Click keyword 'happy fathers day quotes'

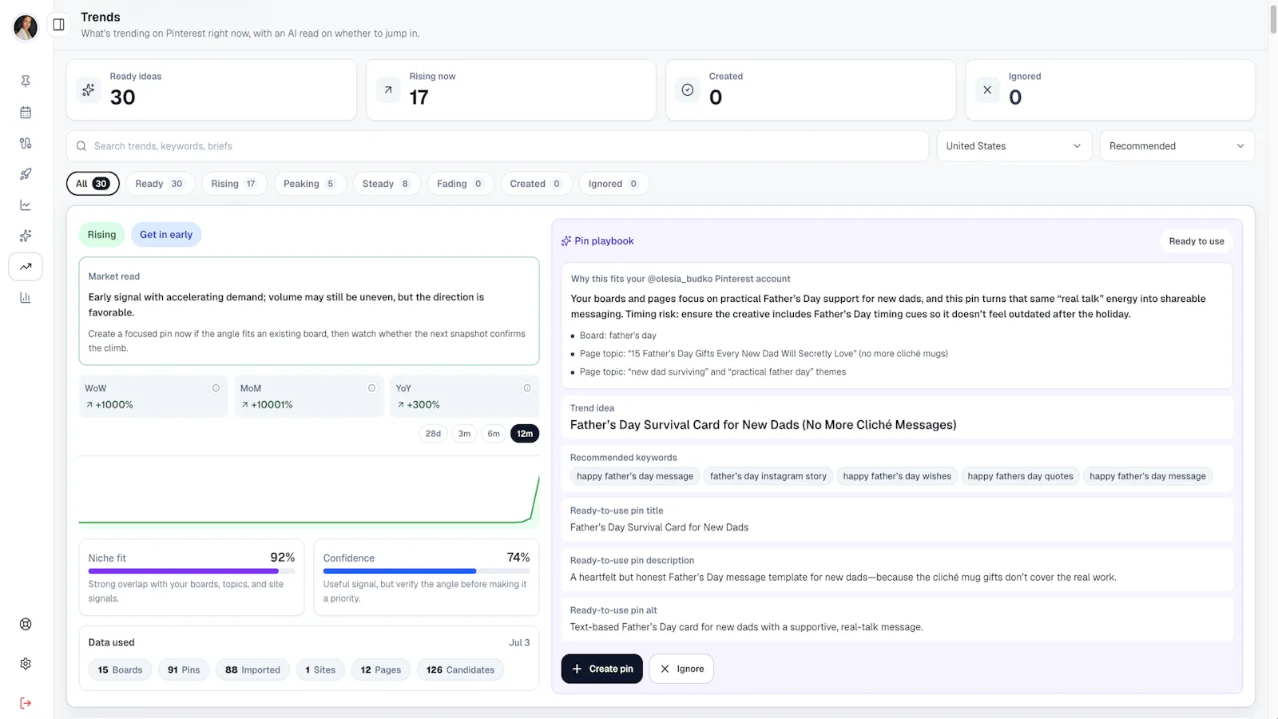tap(1020, 476)
